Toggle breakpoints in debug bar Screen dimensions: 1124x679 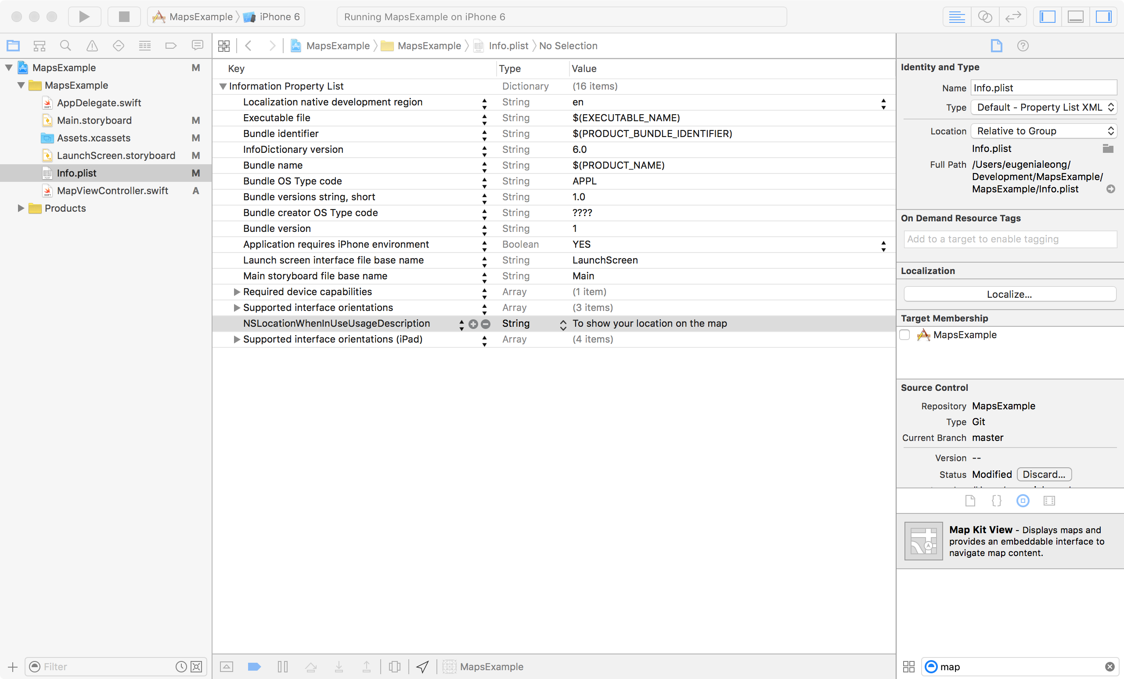click(254, 667)
